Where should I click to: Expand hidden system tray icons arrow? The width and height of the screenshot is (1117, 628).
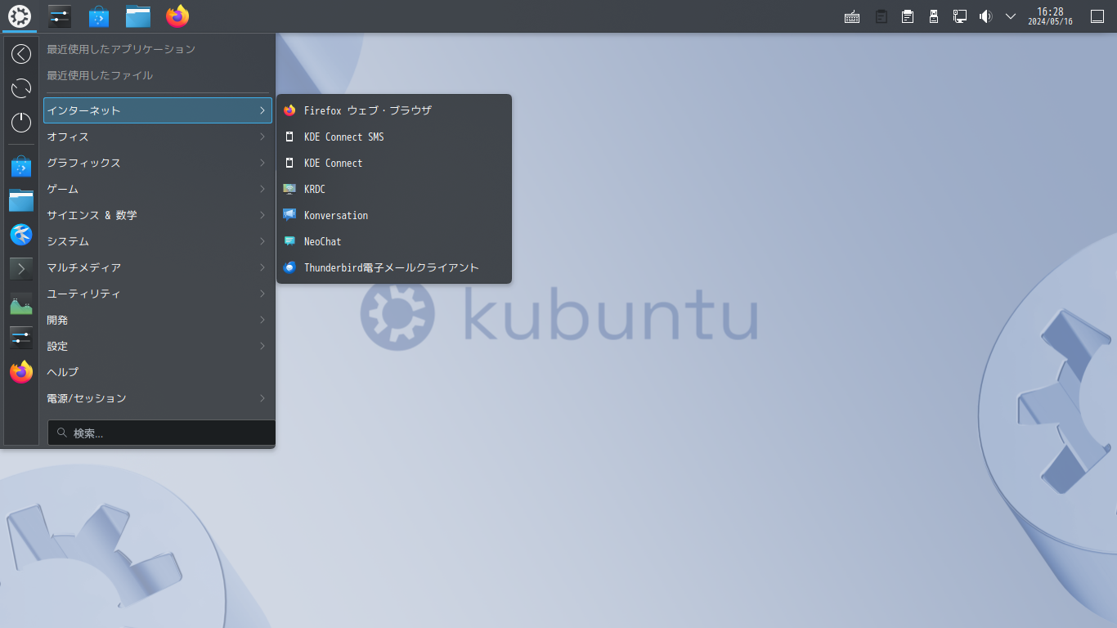(1011, 16)
